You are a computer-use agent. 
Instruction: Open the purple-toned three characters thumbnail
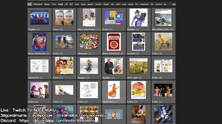40,90
